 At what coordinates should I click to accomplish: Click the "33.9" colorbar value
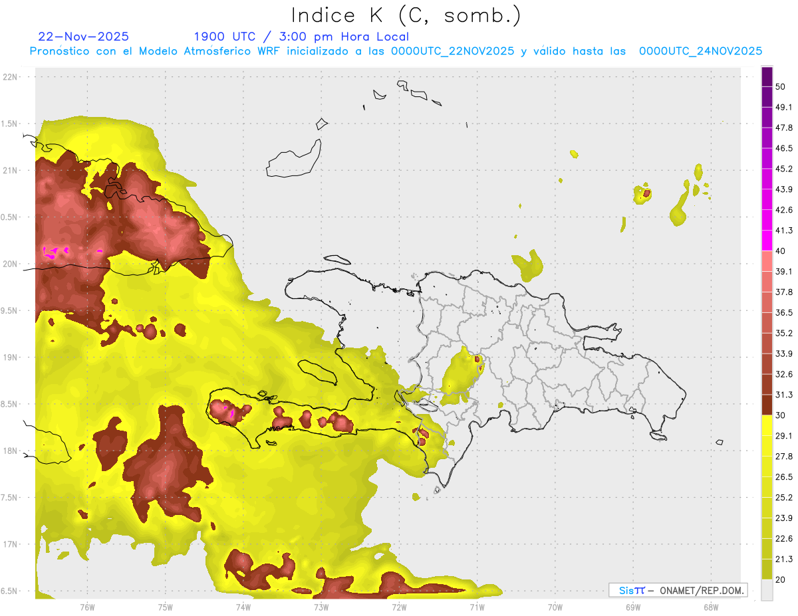pos(784,354)
